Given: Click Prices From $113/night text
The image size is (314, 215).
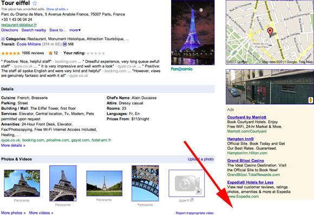Looking at the screenshot, I should 128,119.
